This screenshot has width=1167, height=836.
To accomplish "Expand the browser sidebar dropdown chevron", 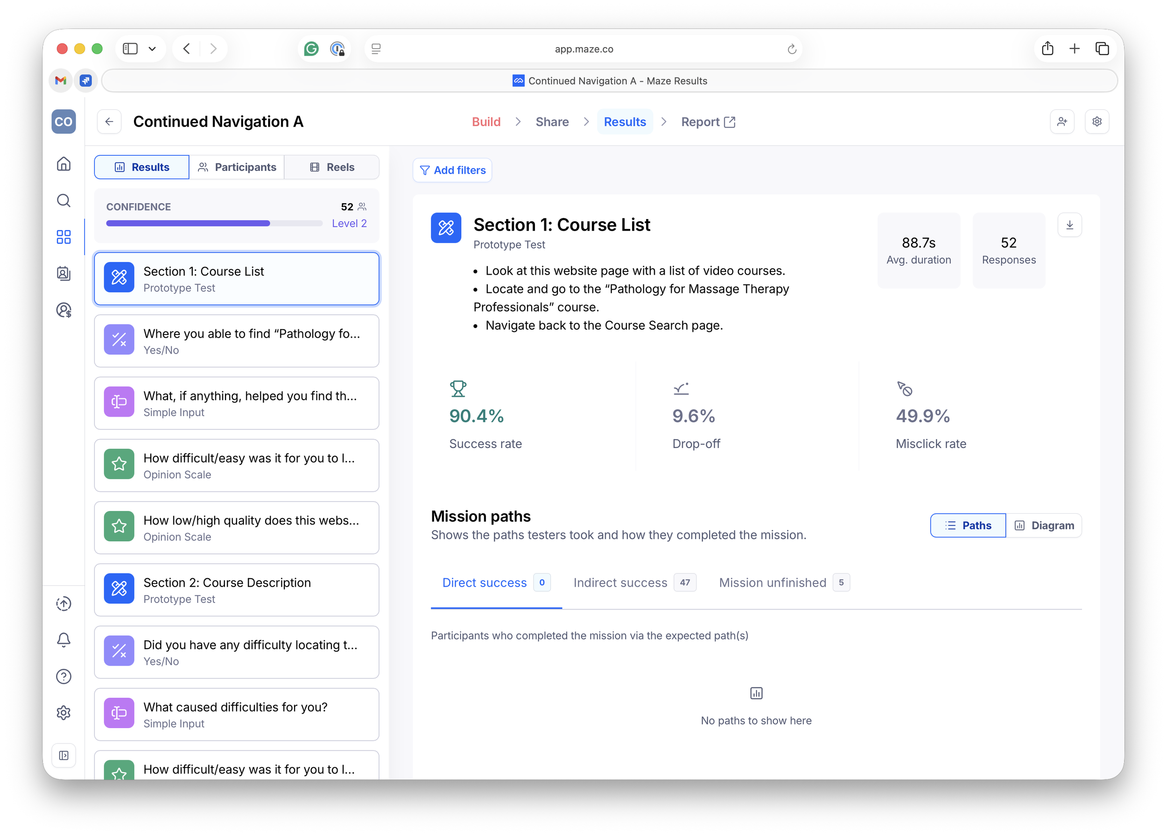I will (x=152, y=49).
